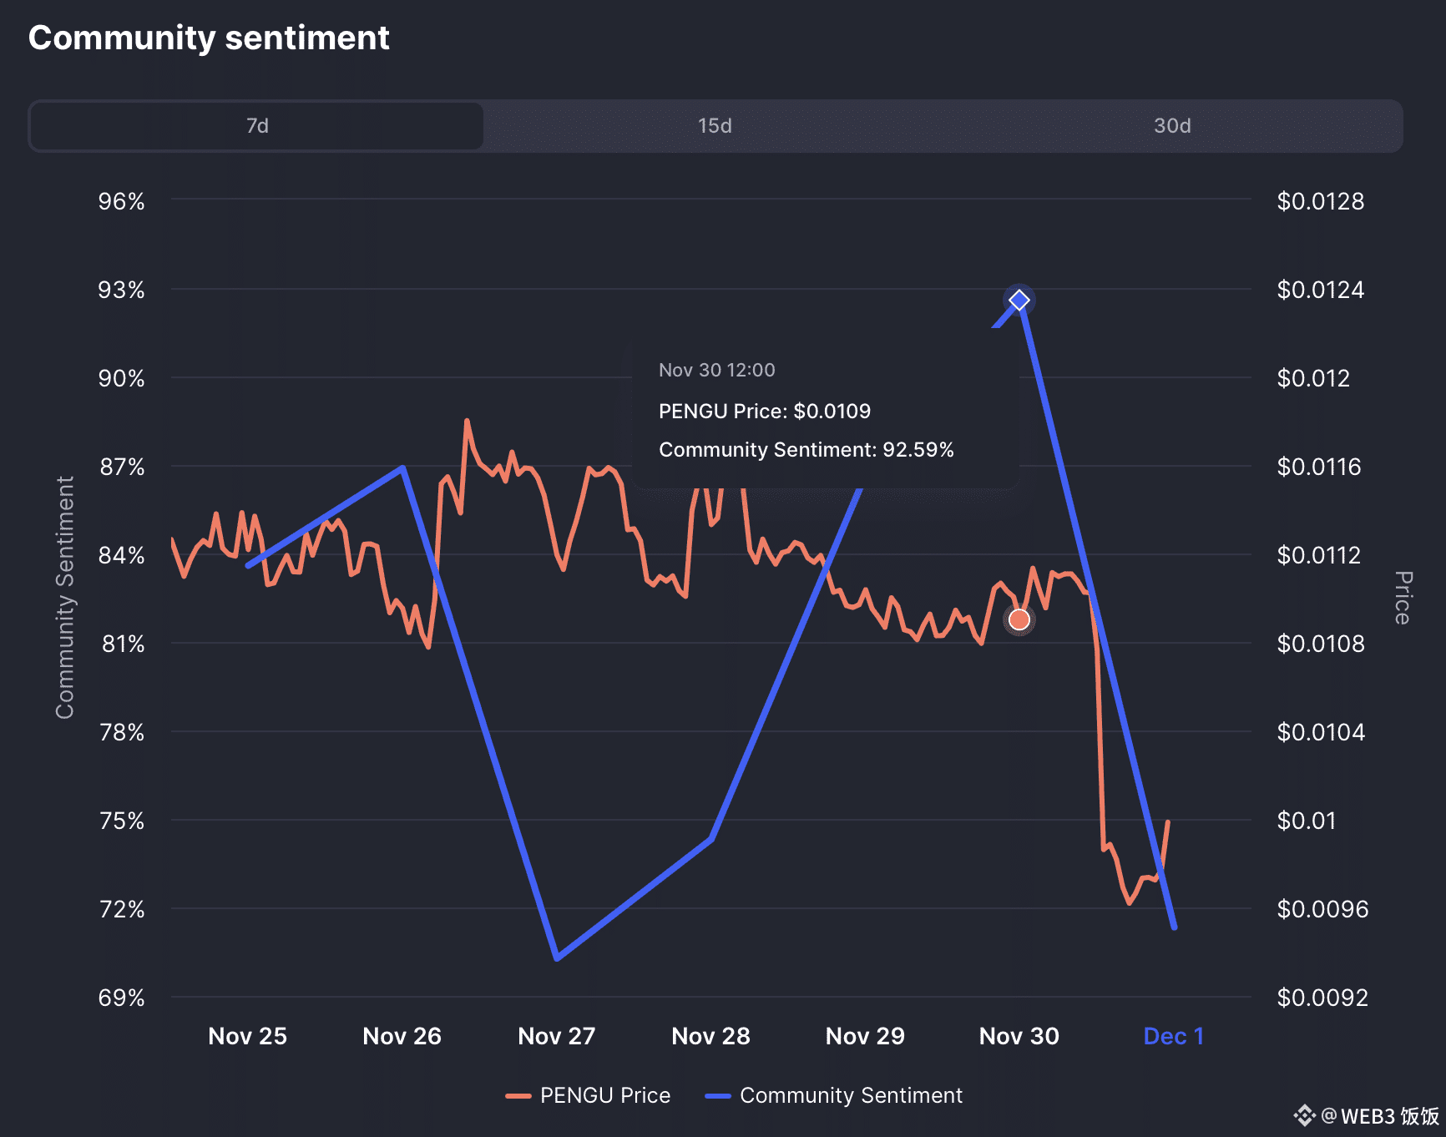The height and width of the screenshot is (1137, 1446).
Task: Click the vertical Price axis title
Action: pyautogui.click(x=1403, y=598)
